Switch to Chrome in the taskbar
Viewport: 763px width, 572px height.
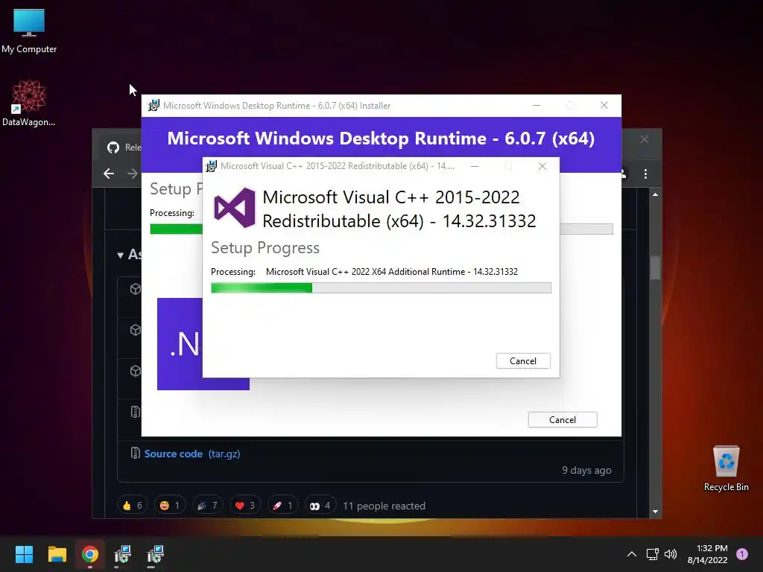[x=90, y=554]
